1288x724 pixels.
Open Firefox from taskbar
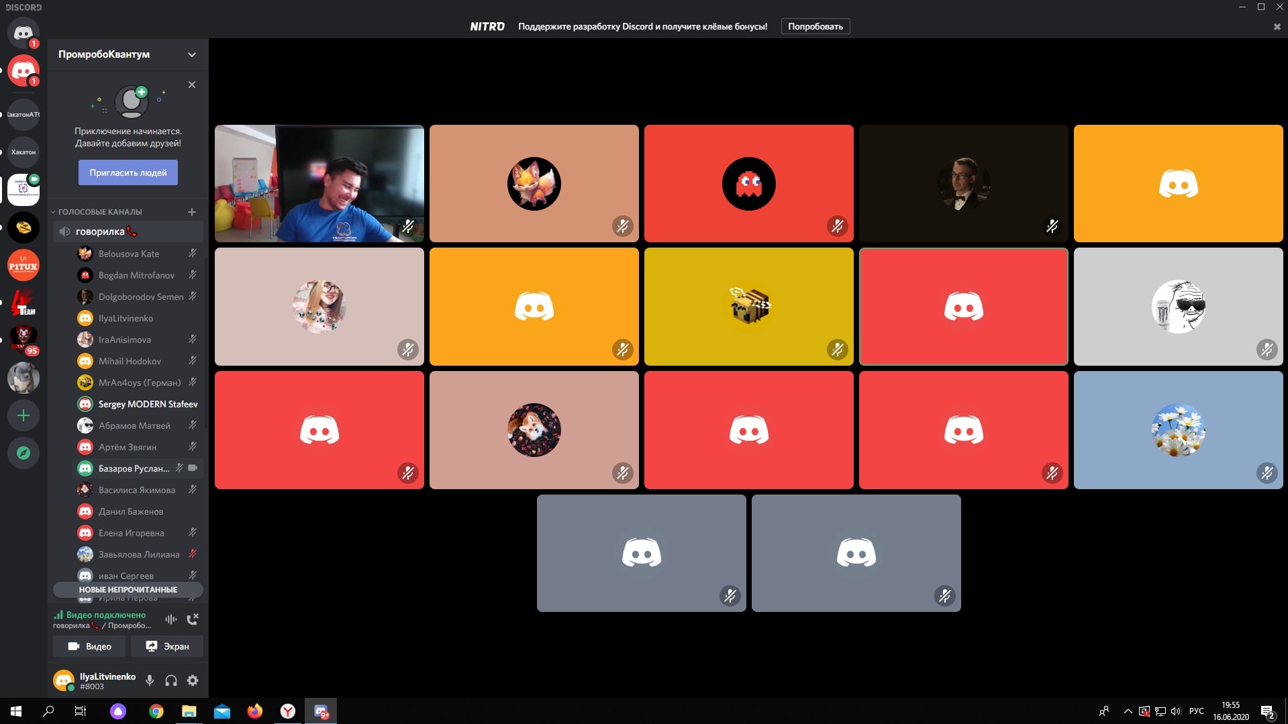[255, 711]
